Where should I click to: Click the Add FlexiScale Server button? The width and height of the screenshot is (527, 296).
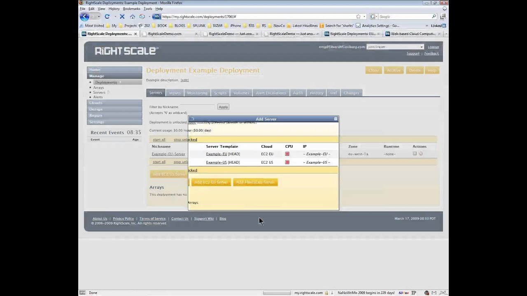point(255,182)
